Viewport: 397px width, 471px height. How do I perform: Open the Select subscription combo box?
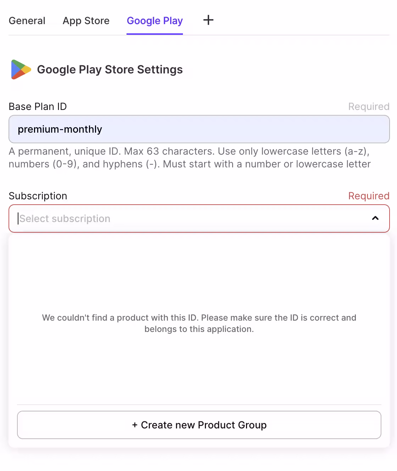[x=199, y=218]
